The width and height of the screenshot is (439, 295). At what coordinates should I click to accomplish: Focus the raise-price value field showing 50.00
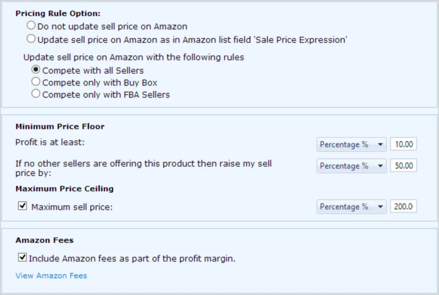click(404, 166)
